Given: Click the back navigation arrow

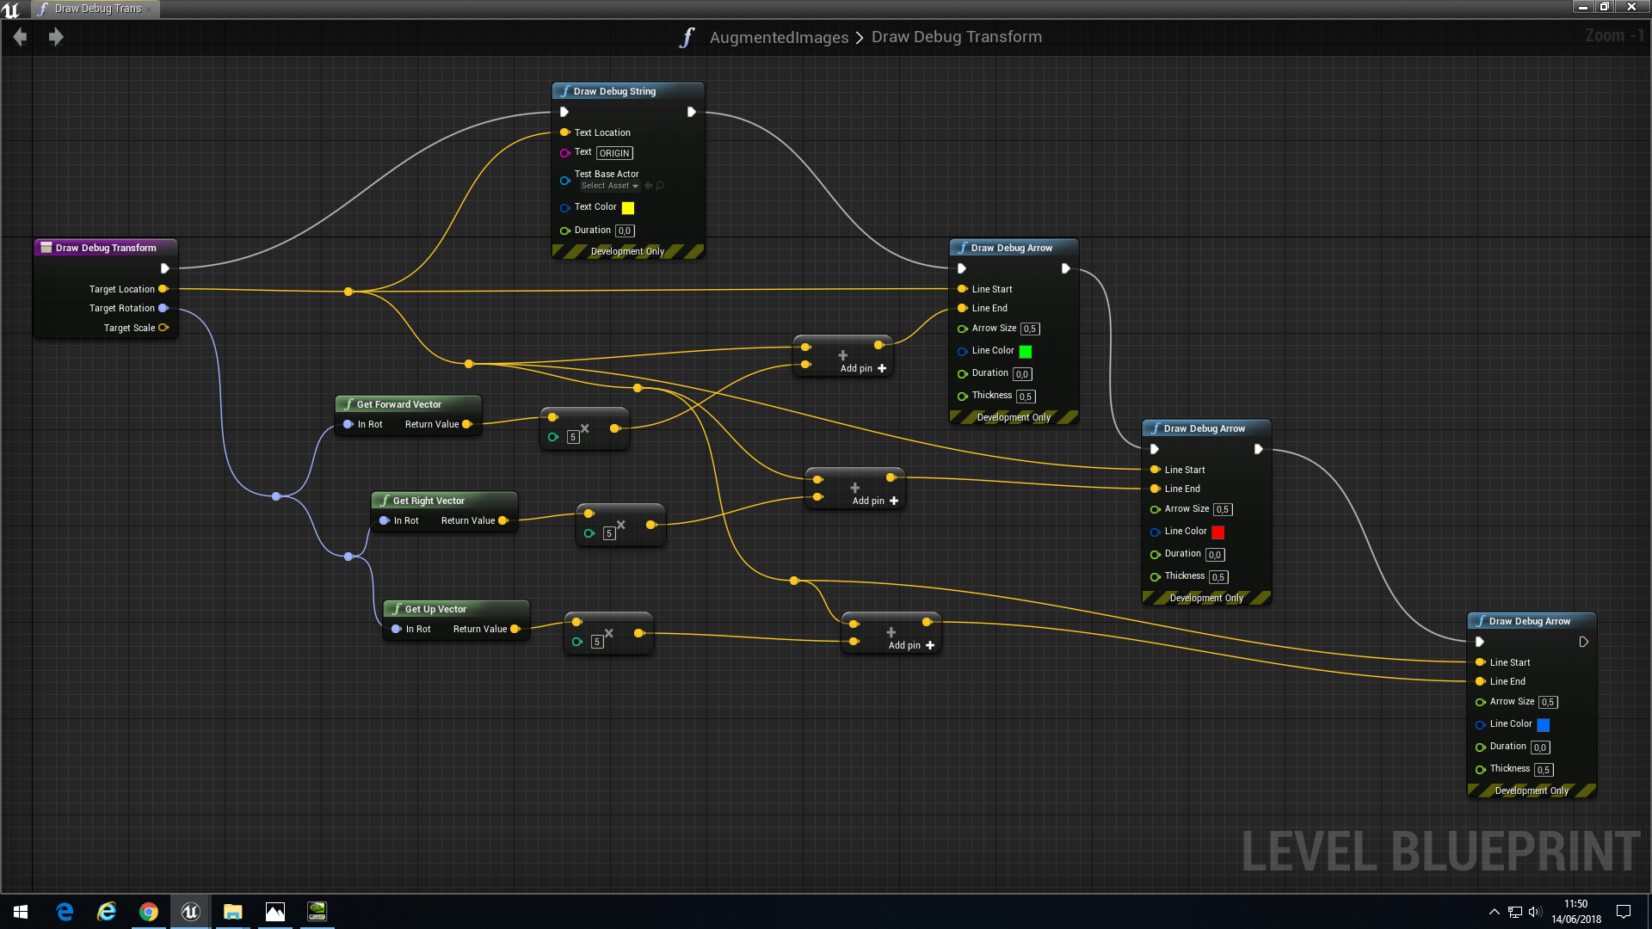Looking at the screenshot, I should pos(21,37).
